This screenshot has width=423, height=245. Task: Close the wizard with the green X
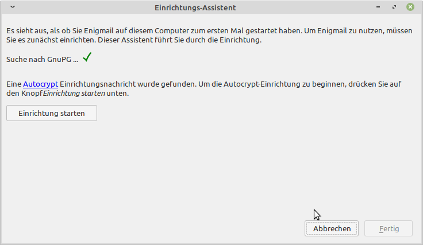410,7
